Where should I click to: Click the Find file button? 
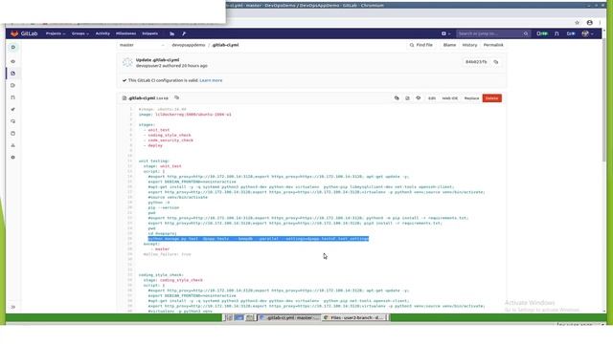[x=421, y=45]
